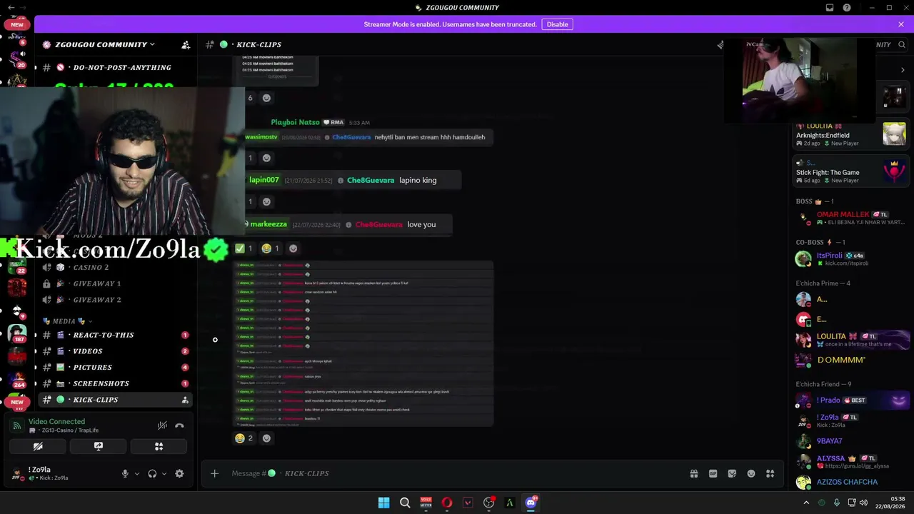Open Discord Help in title bar
Viewport: 914px width, 514px height.
(847, 8)
